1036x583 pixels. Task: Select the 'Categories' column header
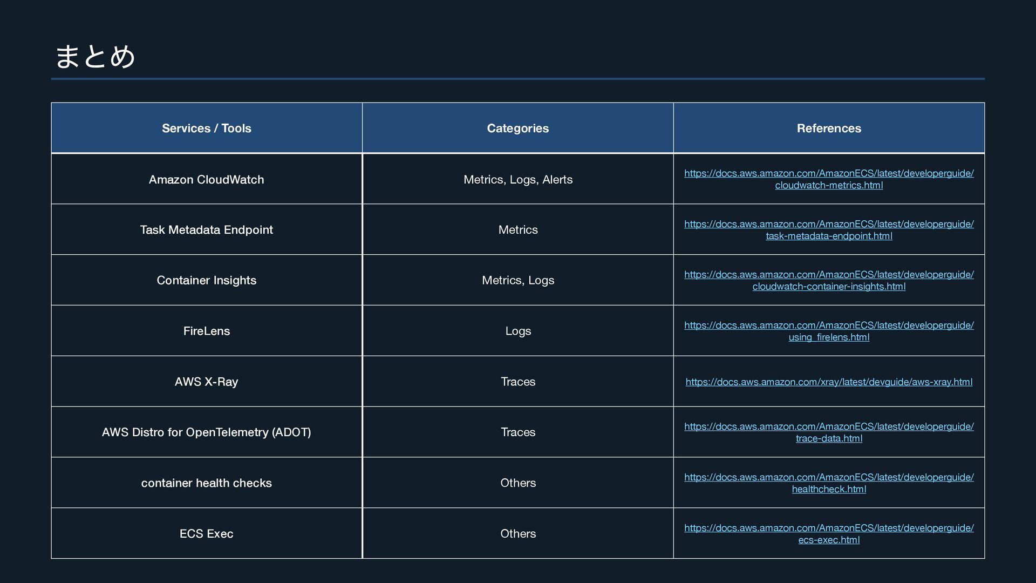click(518, 128)
